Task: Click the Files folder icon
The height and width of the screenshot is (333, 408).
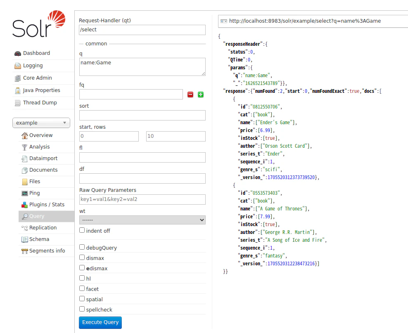Action: click(x=25, y=182)
